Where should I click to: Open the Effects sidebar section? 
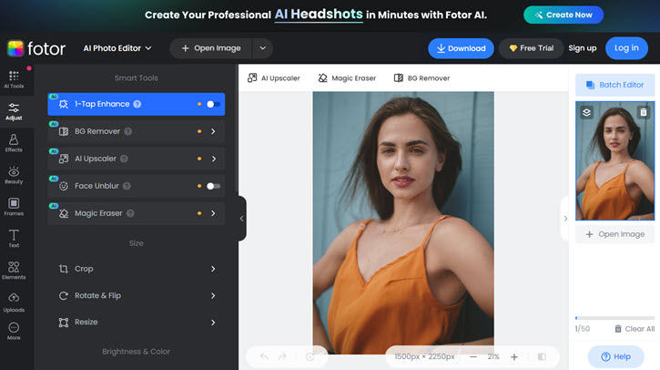pos(14,143)
